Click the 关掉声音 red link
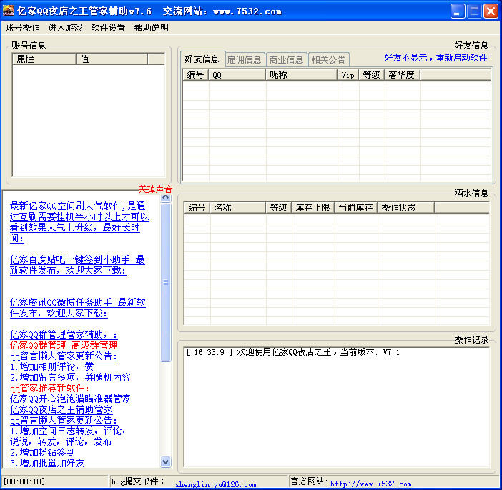 tap(155, 189)
